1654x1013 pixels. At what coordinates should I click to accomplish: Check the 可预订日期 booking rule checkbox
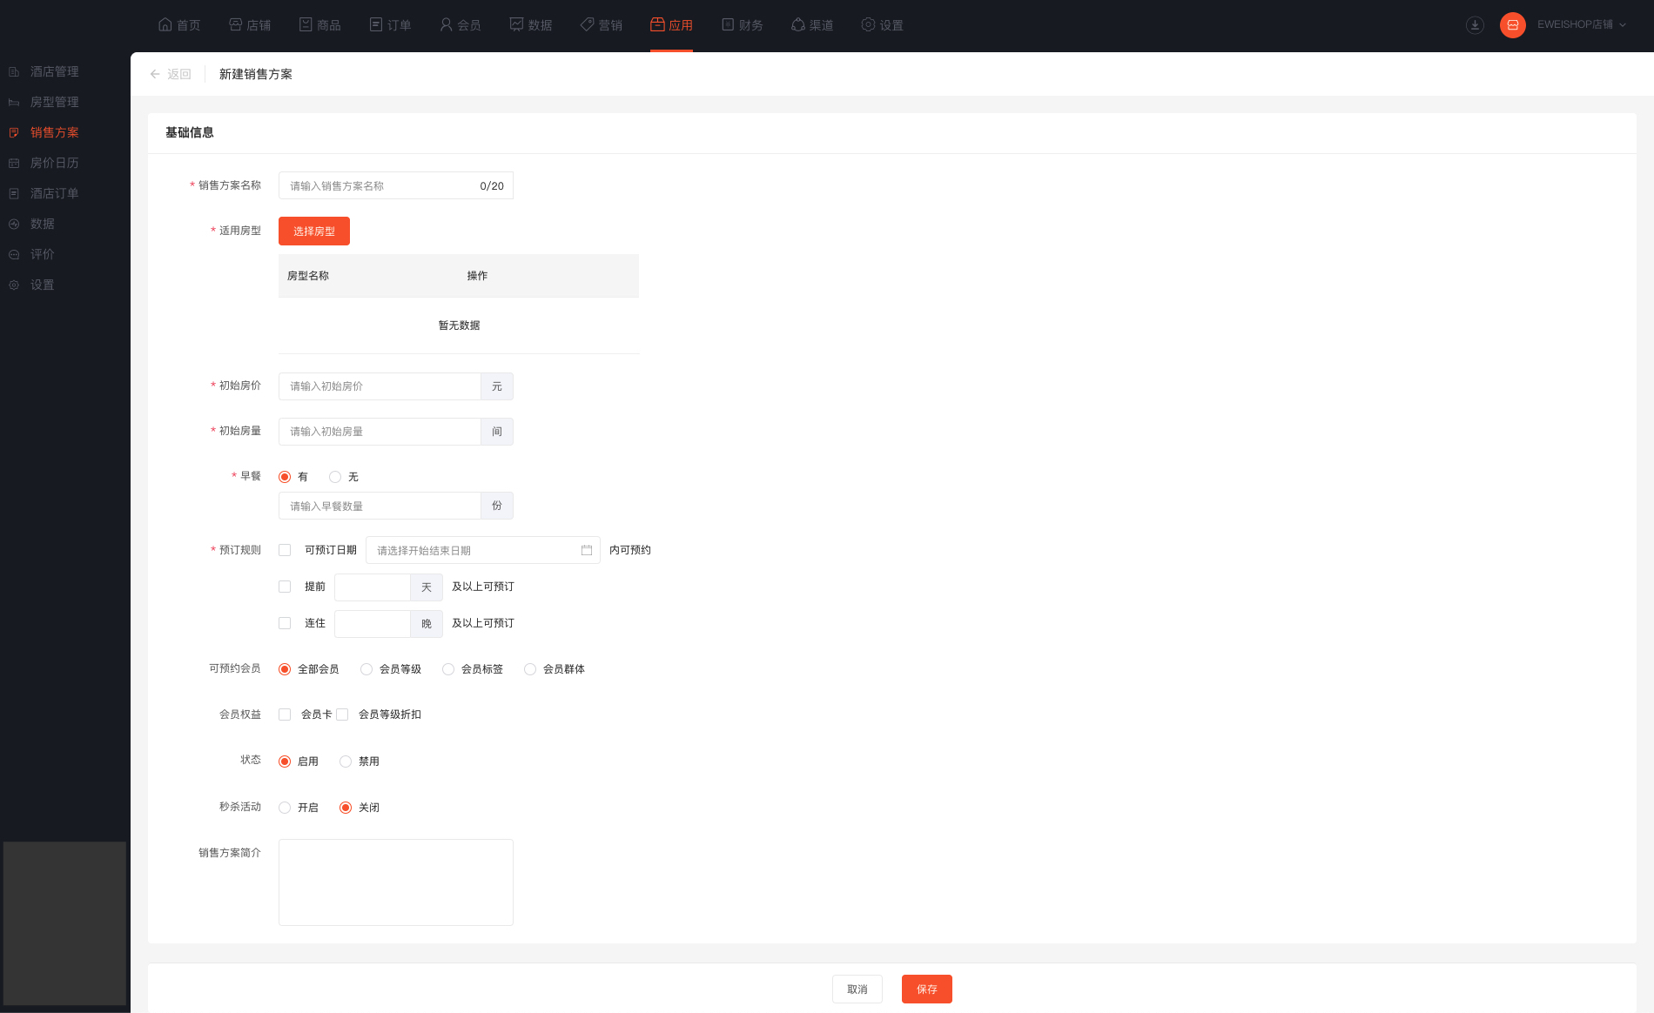click(285, 550)
